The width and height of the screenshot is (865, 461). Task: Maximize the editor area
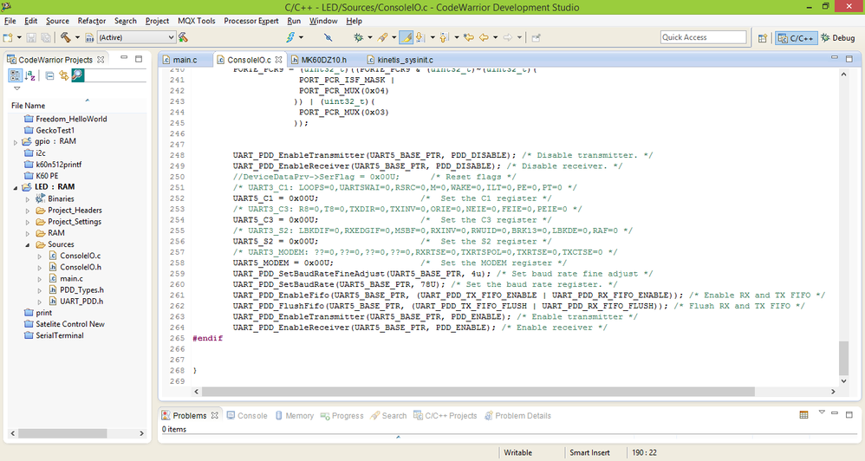tap(849, 58)
